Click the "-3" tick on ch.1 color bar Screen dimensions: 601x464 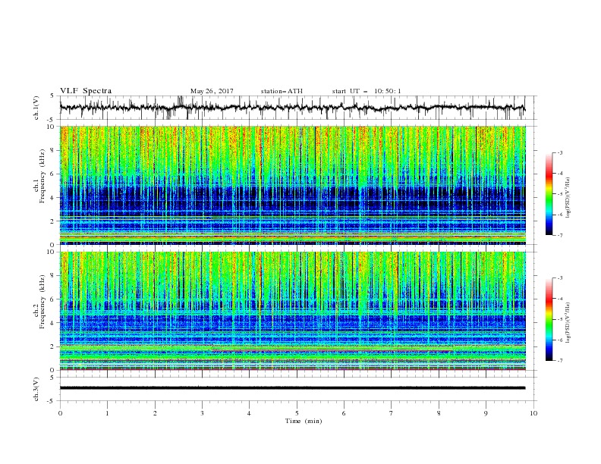pos(559,152)
